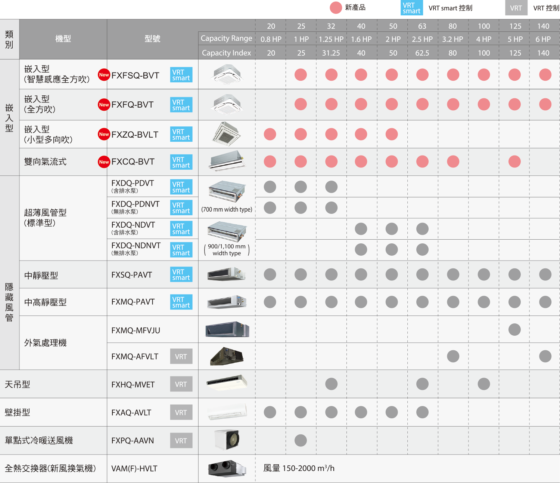Click the VRT smart badge next to FXZQ-BVLT
560x483 pixels.
coord(181,134)
